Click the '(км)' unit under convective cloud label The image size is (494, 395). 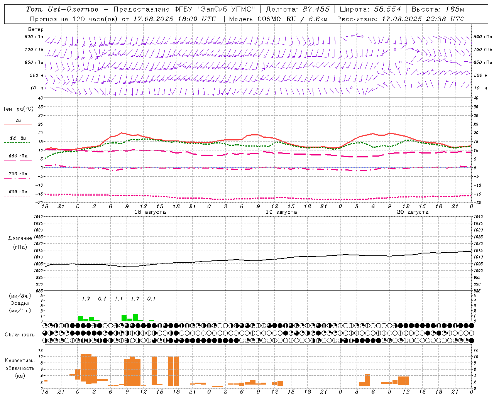[x=20, y=376]
